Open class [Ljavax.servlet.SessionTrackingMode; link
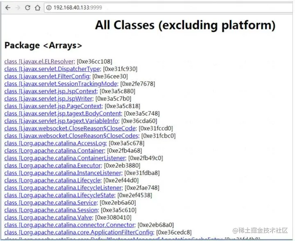 (61, 84)
